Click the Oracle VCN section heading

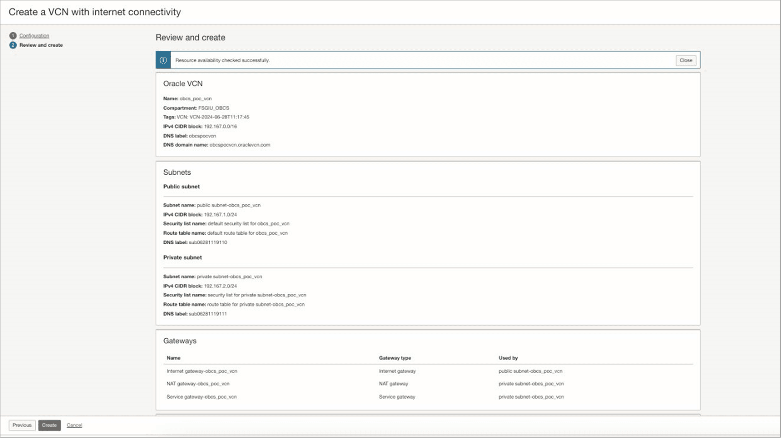click(x=183, y=84)
